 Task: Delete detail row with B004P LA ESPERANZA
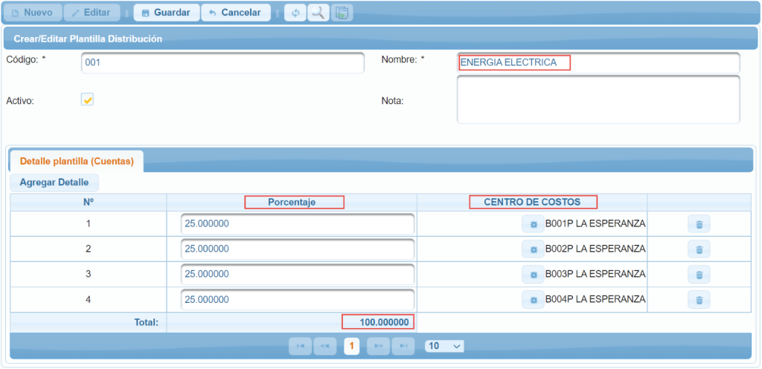tap(699, 300)
